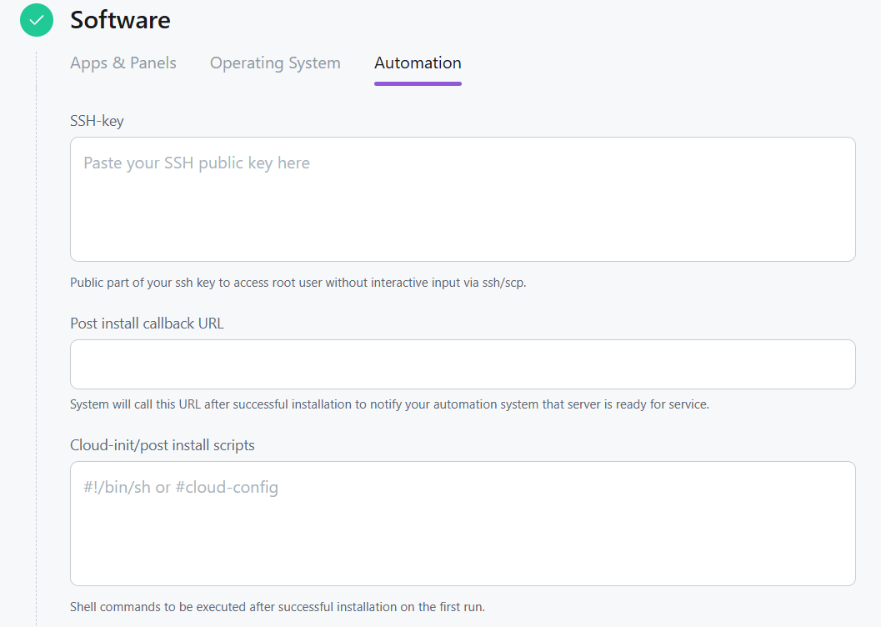Click the shell commands helper description text
The image size is (881, 627).
click(x=277, y=607)
